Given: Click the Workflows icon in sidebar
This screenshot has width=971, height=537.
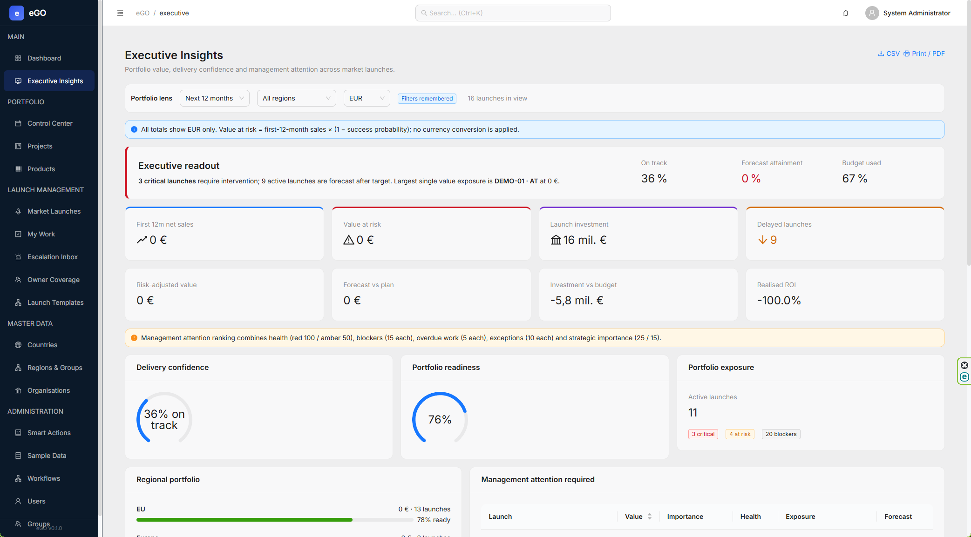Looking at the screenshot, I should click(18, 478).
